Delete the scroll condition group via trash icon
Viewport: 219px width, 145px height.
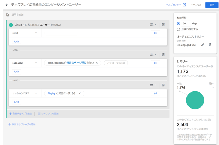163,24
